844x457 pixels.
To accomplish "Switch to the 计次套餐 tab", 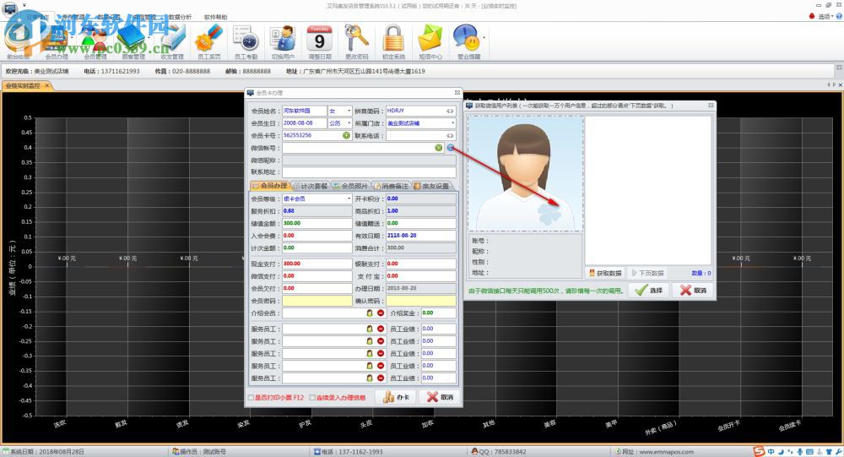I will point(310,186).
